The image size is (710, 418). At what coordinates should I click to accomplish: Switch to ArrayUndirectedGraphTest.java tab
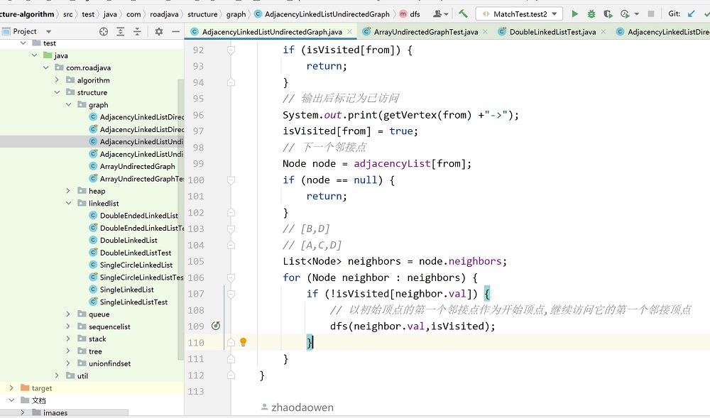click(425, 32)
